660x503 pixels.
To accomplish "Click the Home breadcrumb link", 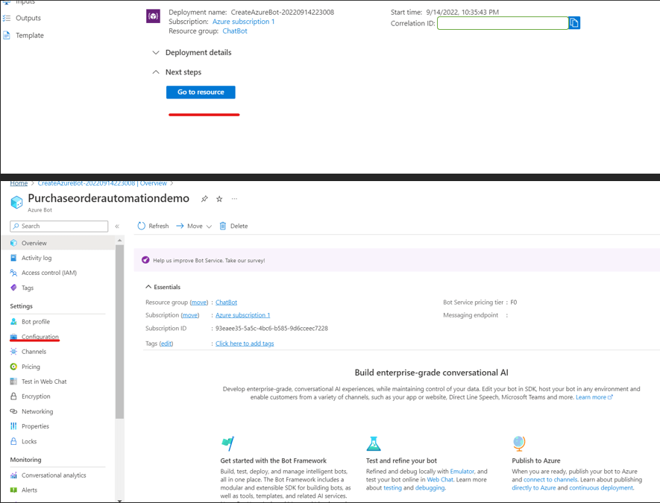I will (19, 183).
